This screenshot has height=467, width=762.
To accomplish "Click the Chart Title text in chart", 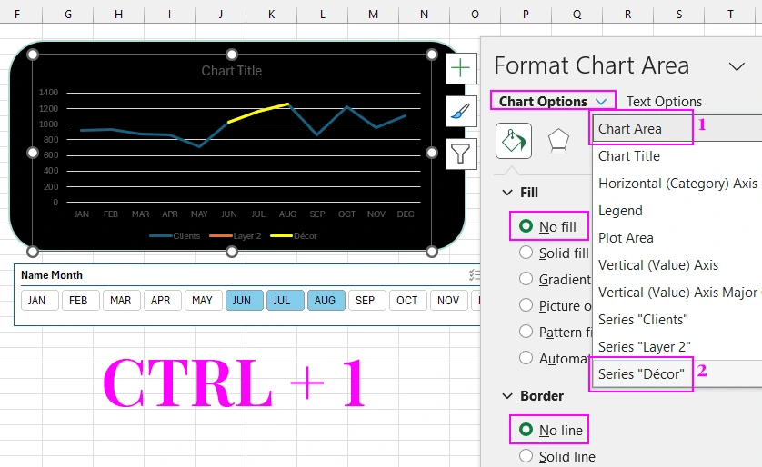I will [231, 71].
